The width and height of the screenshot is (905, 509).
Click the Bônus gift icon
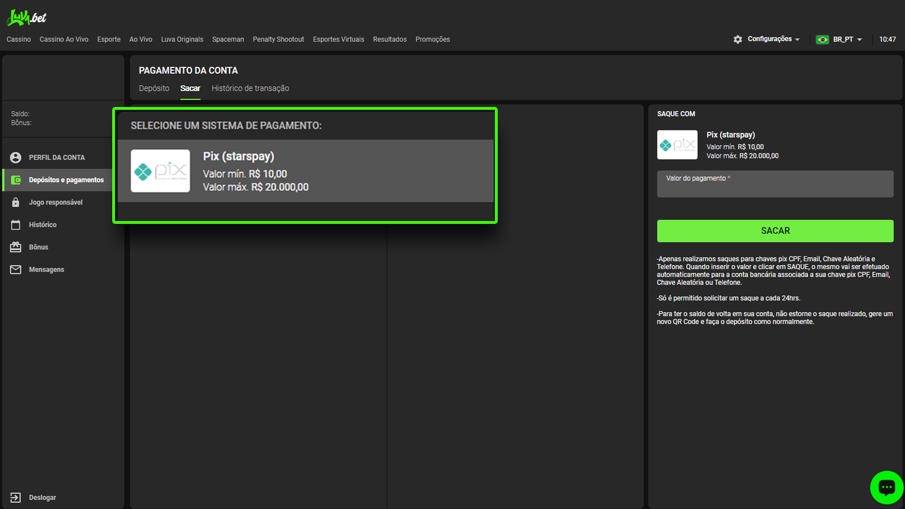click(x=16, y=247)
